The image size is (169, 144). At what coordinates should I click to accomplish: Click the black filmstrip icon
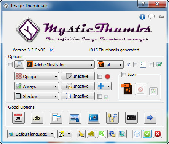[131, 118]
